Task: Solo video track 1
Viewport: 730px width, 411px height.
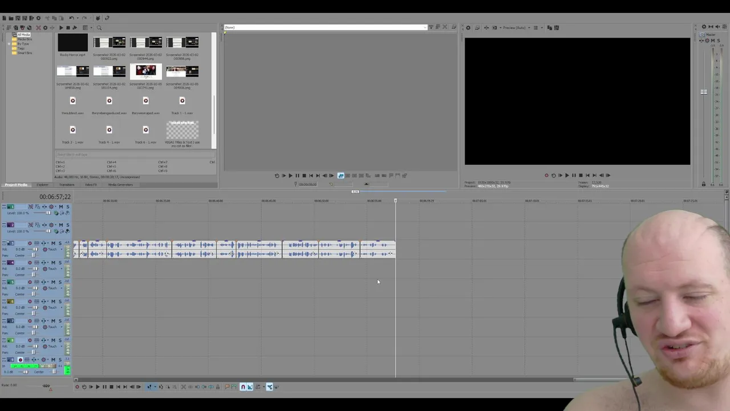Action: [x=68, y=207]
